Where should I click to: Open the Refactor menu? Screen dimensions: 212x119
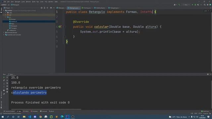pyautogui.click(x=28, y=2)
